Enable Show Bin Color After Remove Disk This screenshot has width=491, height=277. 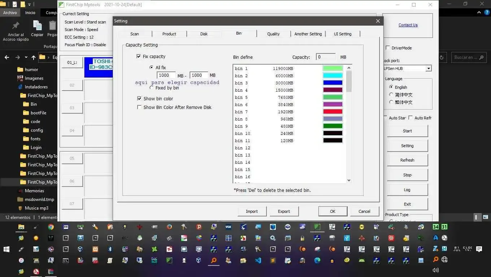click(139, 107)
